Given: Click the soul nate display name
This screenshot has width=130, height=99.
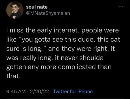Looking at the screenshot, I should point(37,7).
